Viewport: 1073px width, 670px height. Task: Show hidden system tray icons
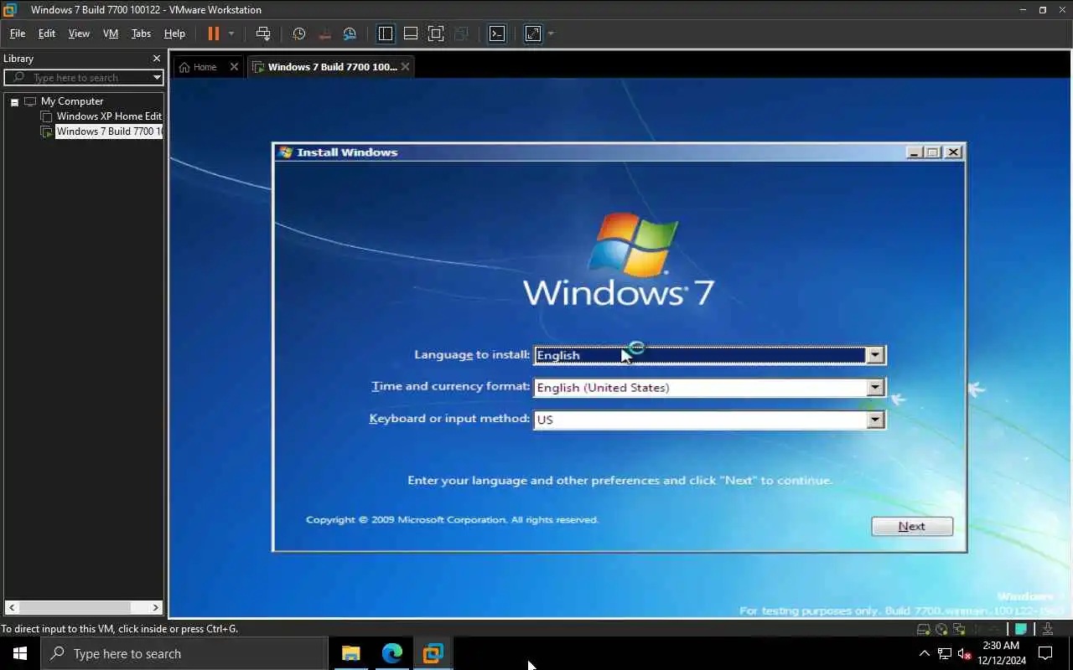[x=925, y=653]
